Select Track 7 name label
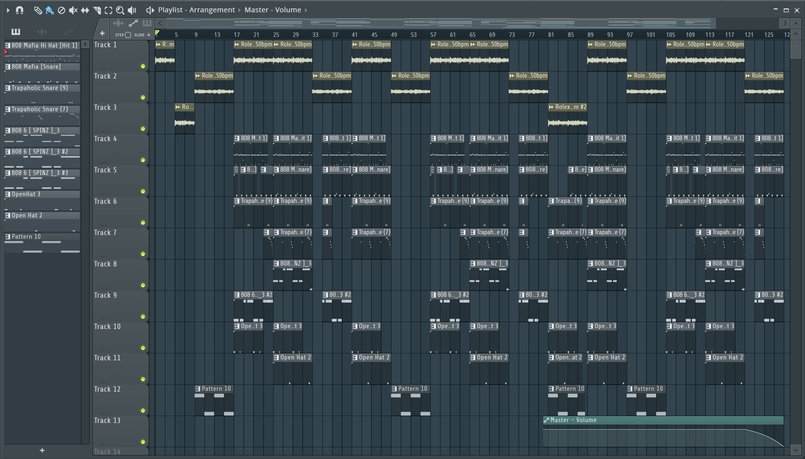 coord(105,233)
